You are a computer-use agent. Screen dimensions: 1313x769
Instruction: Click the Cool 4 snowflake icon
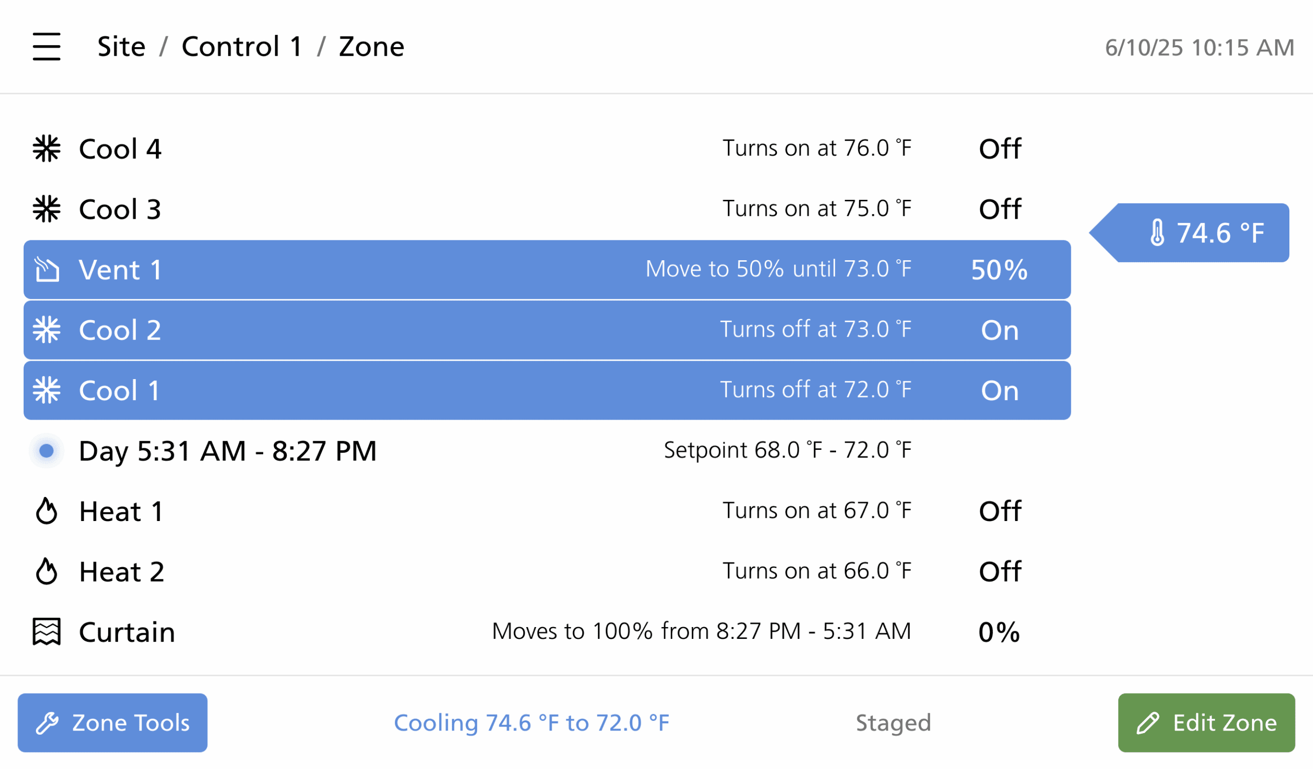46,149
